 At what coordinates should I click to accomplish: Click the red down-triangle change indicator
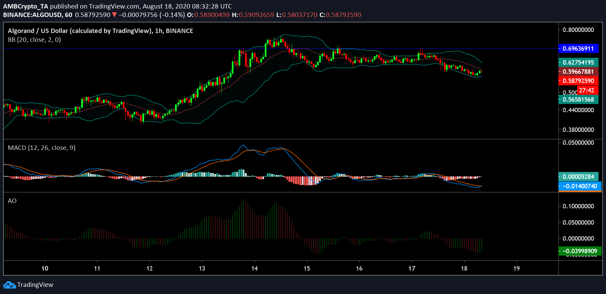tap(115, 15)
